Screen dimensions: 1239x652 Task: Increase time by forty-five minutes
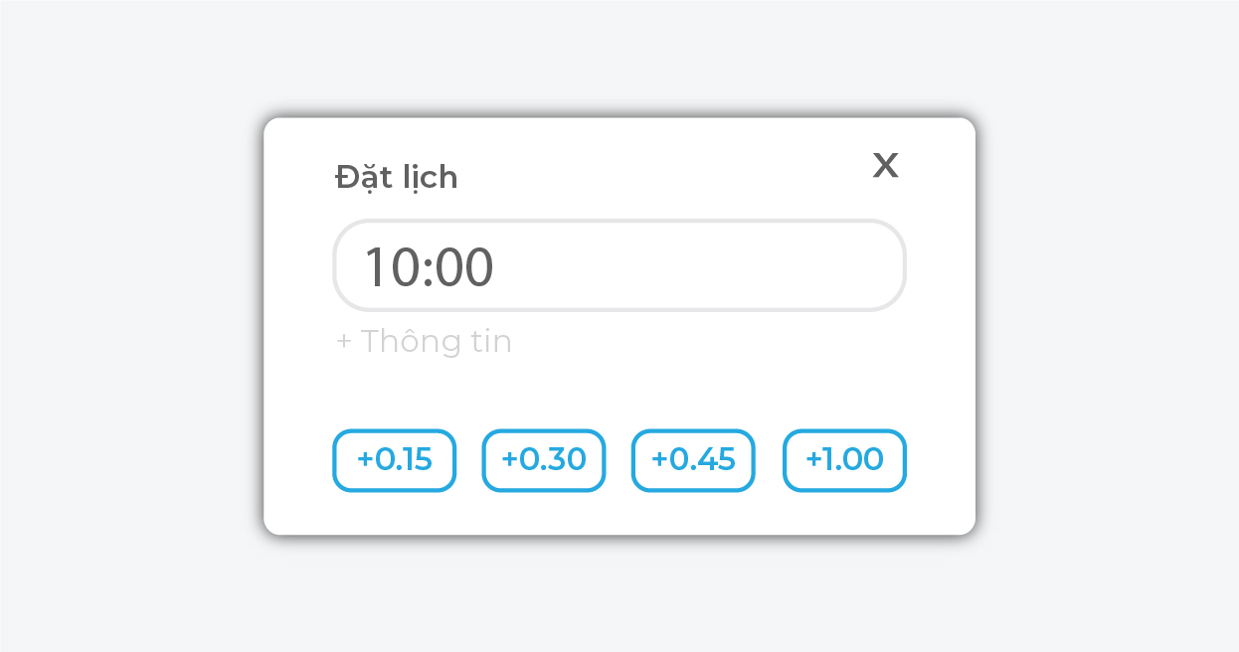tap(693, 460)
